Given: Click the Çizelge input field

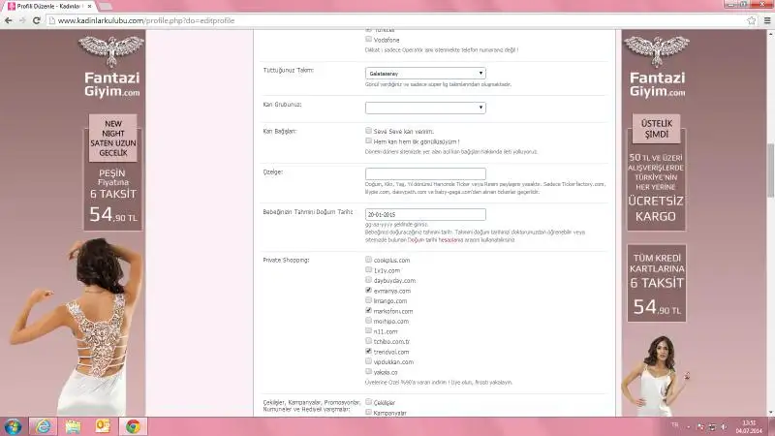Looking at the screenshot, I should click(425, 173).
